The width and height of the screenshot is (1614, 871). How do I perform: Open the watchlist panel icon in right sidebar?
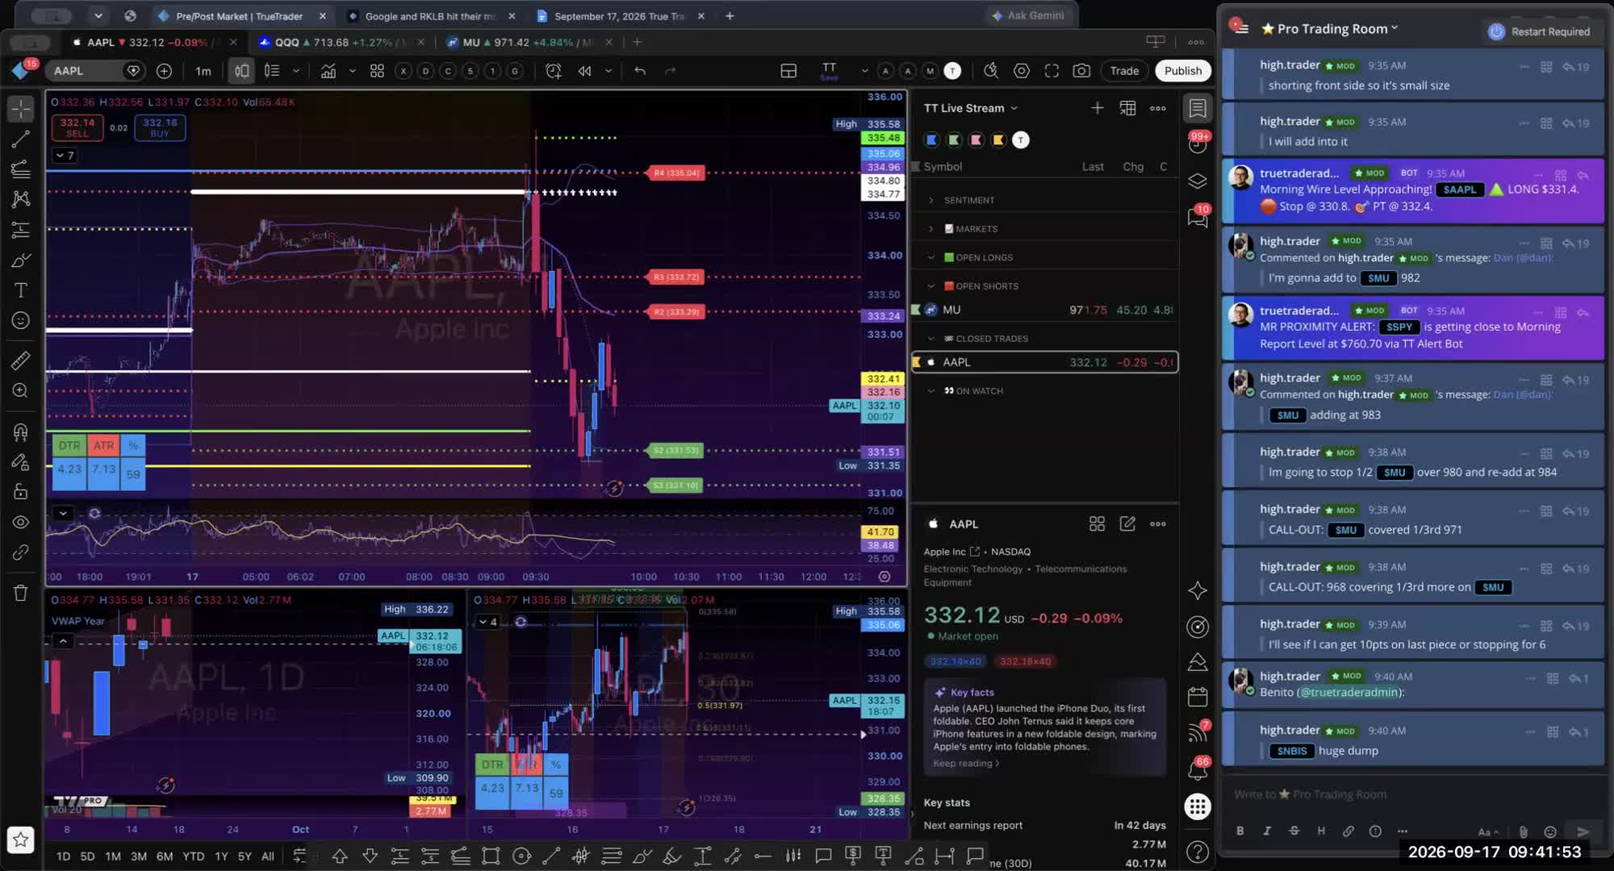point(1198,108)
